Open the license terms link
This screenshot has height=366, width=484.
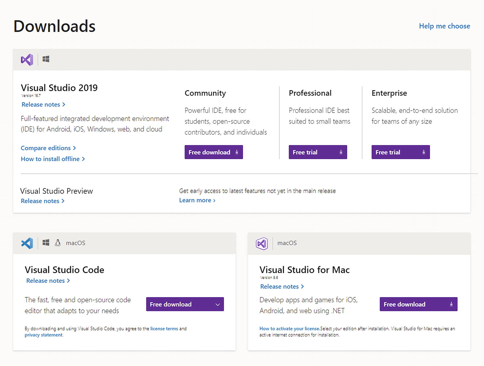click(x=164, y=328)
